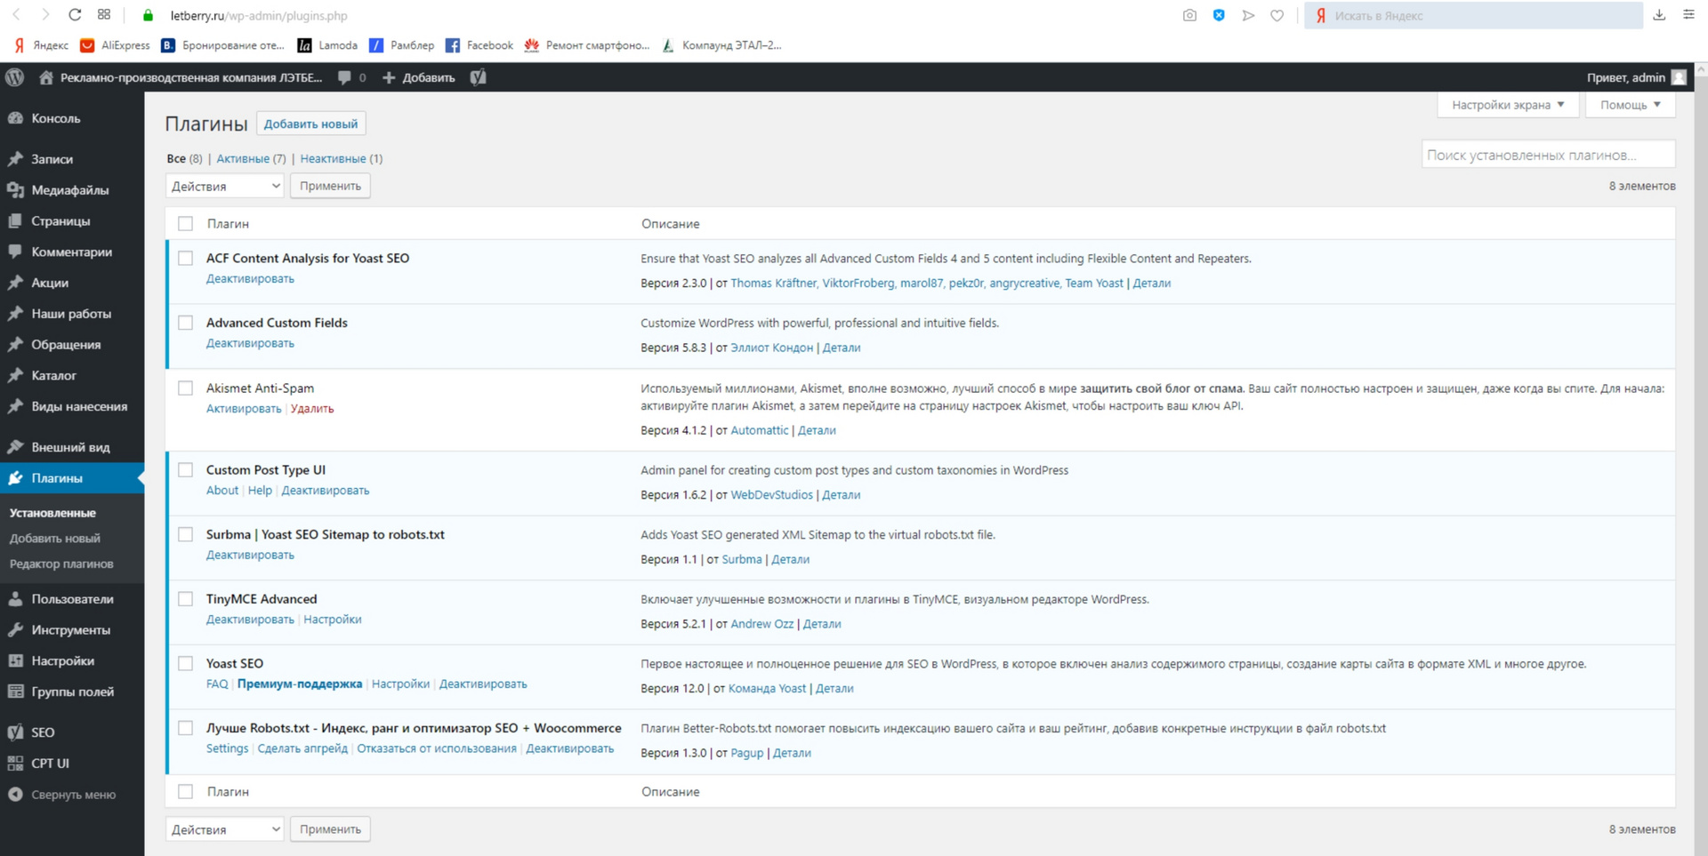
Task: Check Custom Post Type UI checkbox
Action: coord(185,470)
